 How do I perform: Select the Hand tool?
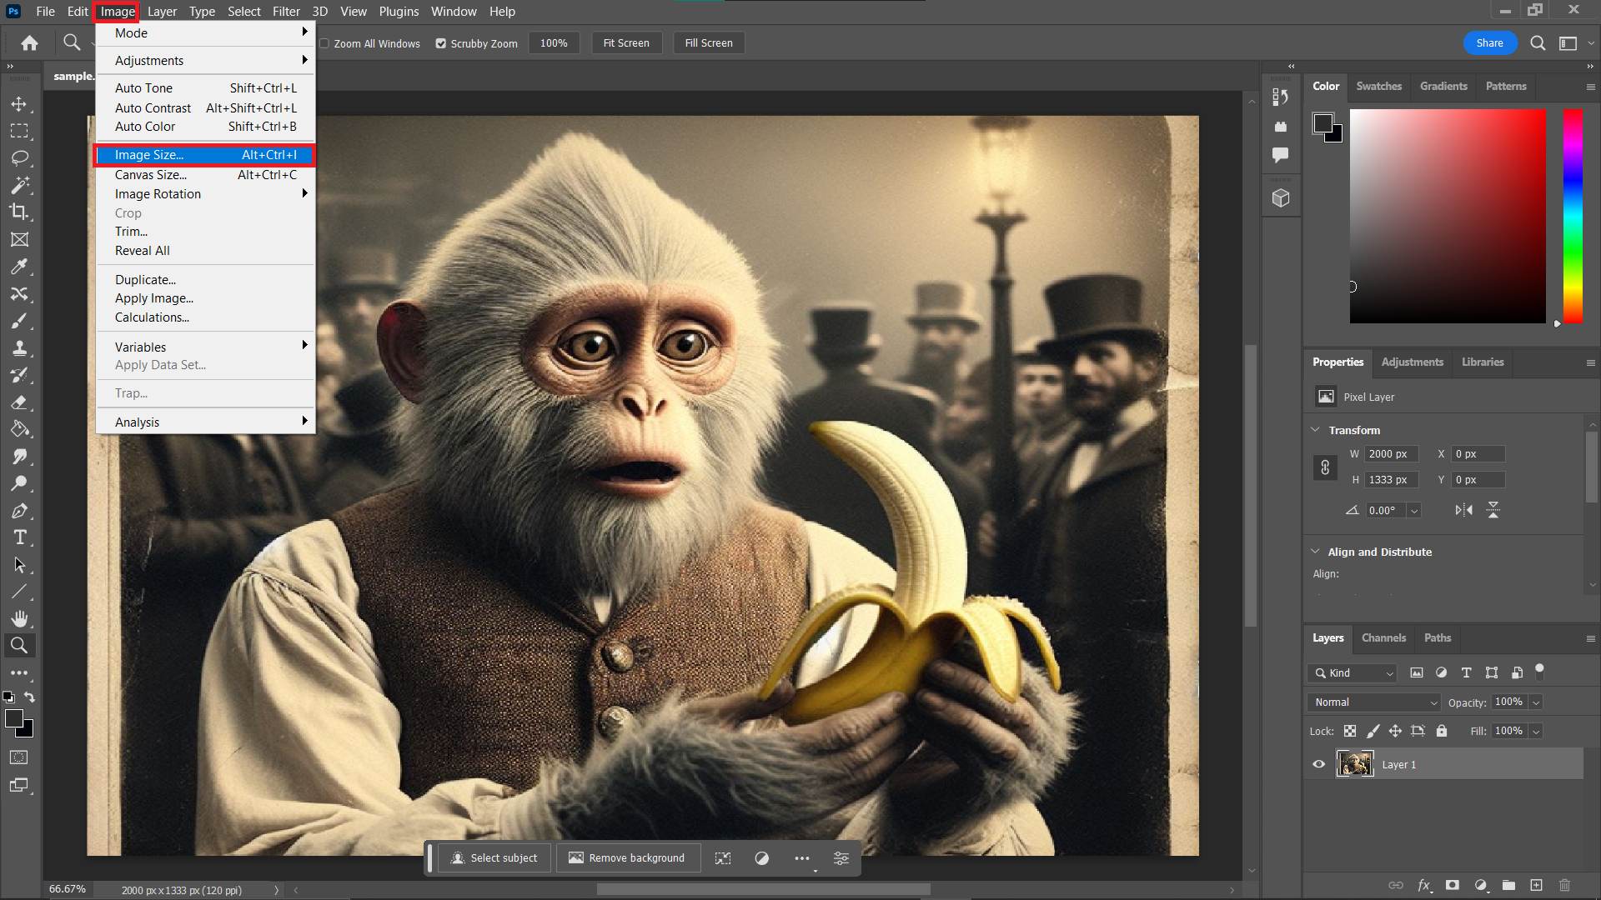[20, 618]
